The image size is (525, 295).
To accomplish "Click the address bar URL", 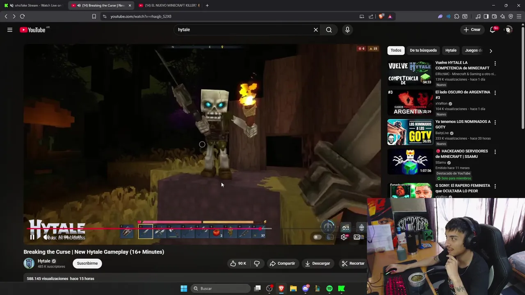I will 141,16.
